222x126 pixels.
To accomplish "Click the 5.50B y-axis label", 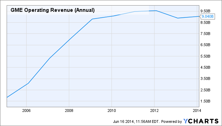I will tap(206, 56).
